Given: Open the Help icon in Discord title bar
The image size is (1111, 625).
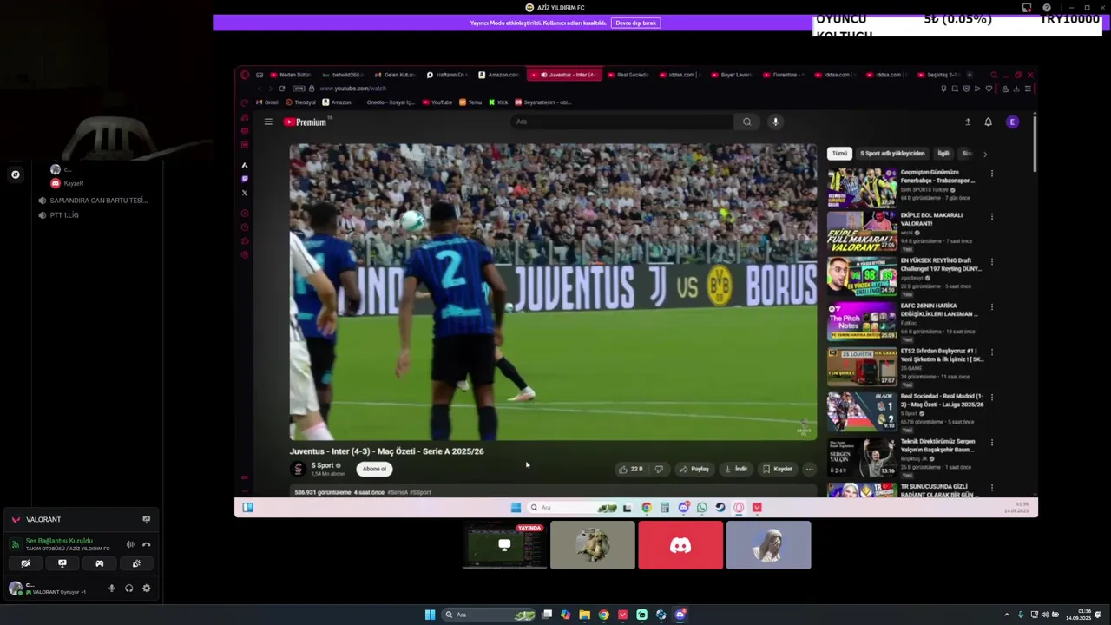Looking at the screenshot, I should (x=1047, y=8).
